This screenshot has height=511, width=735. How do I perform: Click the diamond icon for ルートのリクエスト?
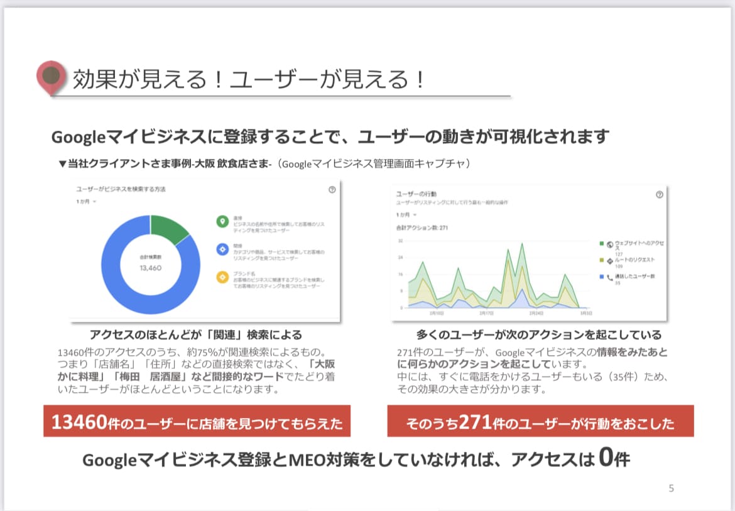[x=610, y=261]
